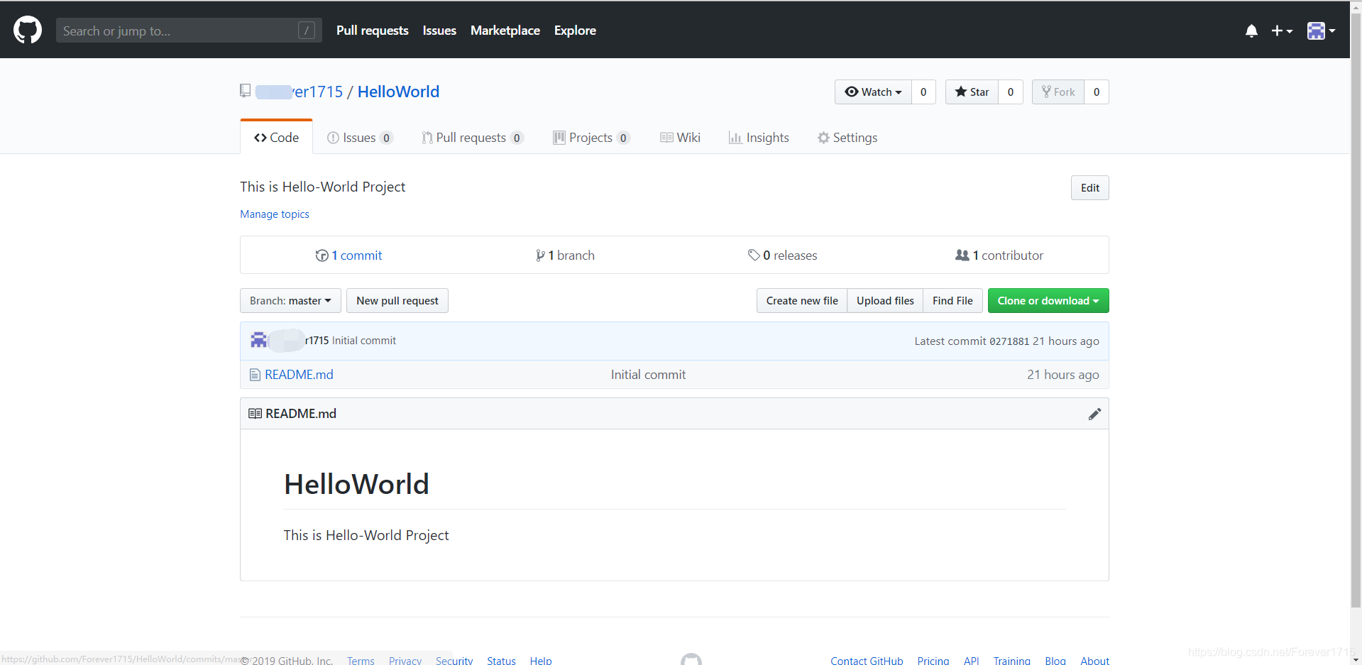
Task: Click the file icon beside README.md
Action: coord(255,375)
